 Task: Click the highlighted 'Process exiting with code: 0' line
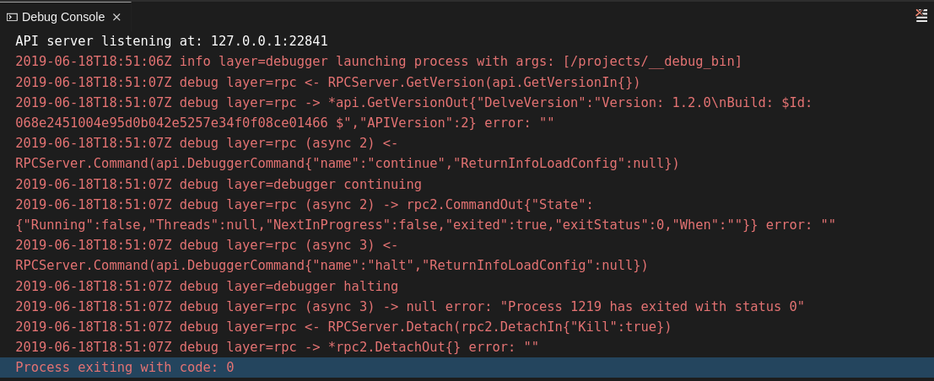(x=125, y=368)
